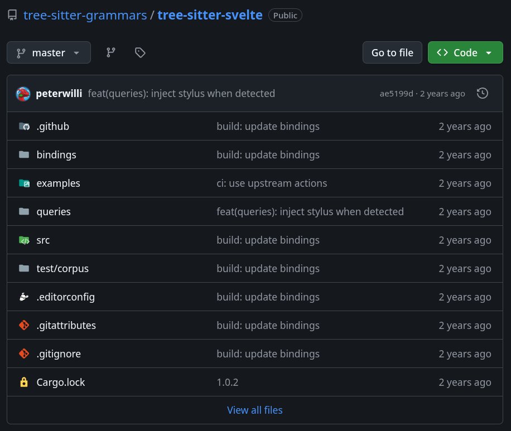The height and width of the screenshot is (431, 511).
Task: Open the .editorconfig file name
Action: tap(65, 297)
